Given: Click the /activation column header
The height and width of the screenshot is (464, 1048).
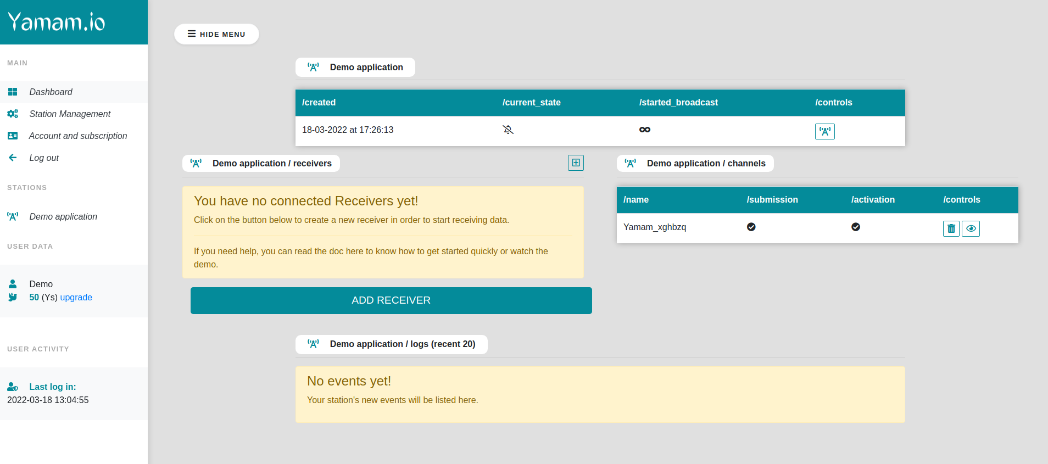Looking at the screenshot, I should tap(873, 199).
